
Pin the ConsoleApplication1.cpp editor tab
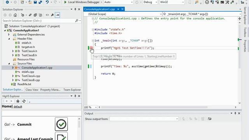click(x=118, y=9)
